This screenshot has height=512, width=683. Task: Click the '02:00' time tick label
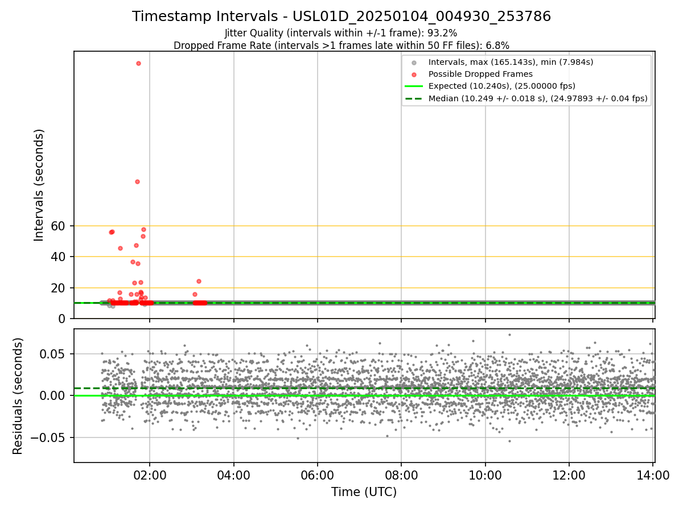[150, 474]
